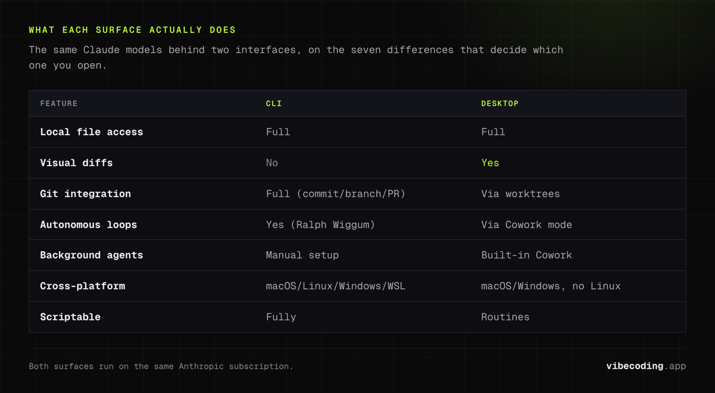
Task: Click 'macOS/Windows, no Linux' cell
Action: tap(551, 286)
